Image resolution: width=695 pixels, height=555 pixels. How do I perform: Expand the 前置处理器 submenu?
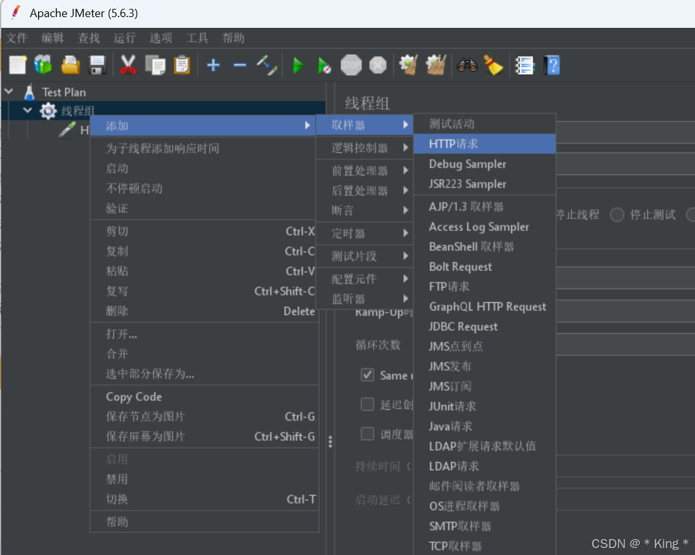click(x=365, y=170)
